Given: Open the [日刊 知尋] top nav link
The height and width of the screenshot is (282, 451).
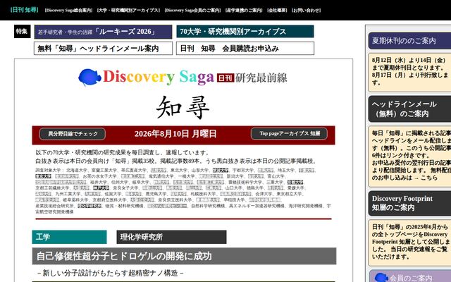Looking at the screenshot, I should [24, 10].
